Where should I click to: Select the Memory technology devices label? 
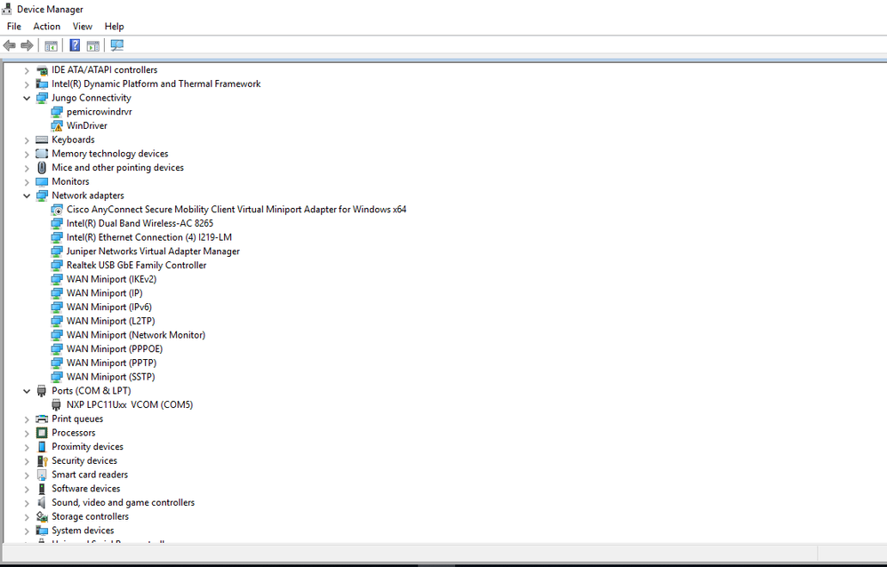click(109, 154)
